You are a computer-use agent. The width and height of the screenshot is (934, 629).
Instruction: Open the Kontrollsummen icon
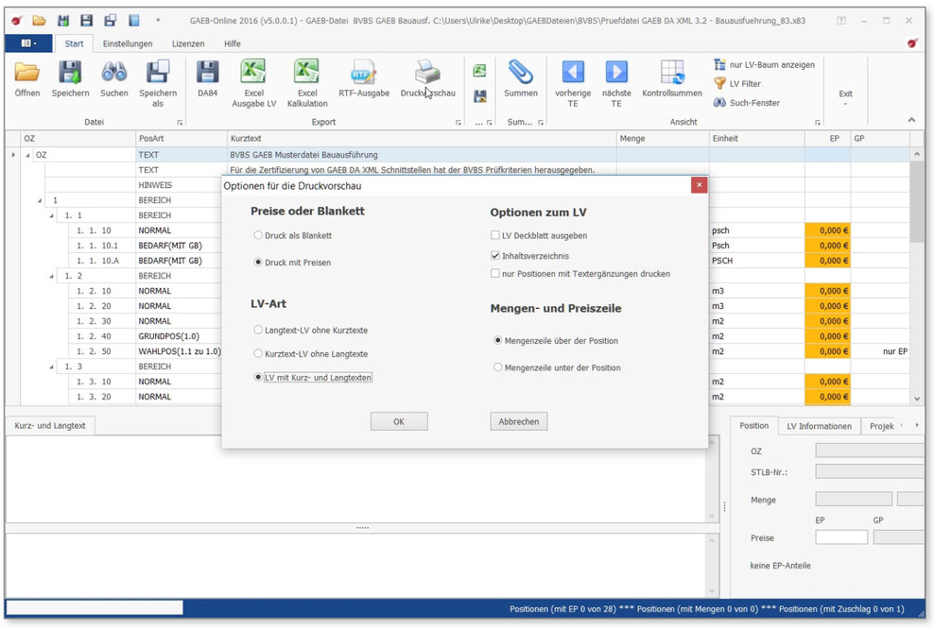[672, 74]
